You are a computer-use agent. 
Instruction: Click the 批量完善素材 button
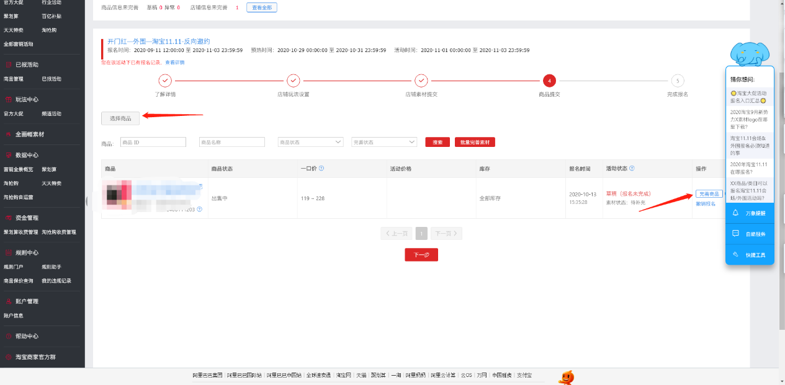pos(475,142)
